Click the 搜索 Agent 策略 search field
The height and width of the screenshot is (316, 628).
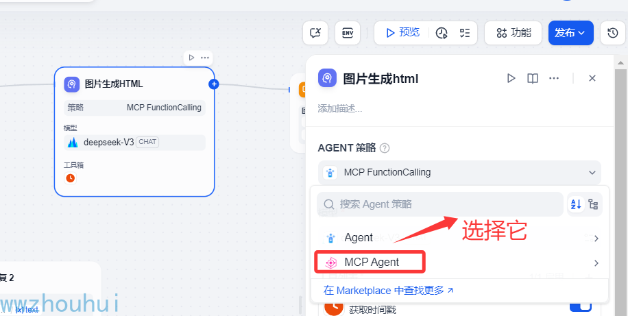439,204
